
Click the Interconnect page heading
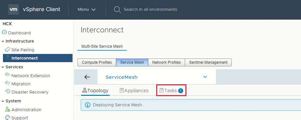(102, 30)
